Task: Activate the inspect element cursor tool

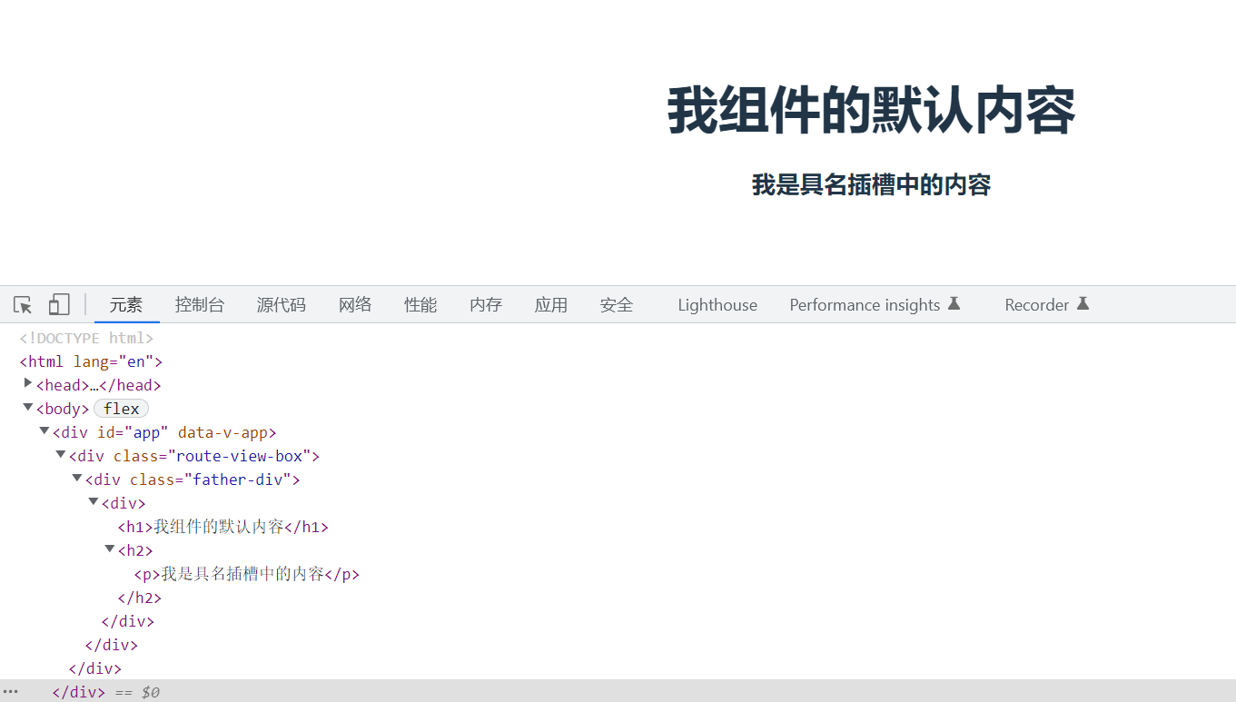Action: (x=22, y=304)
